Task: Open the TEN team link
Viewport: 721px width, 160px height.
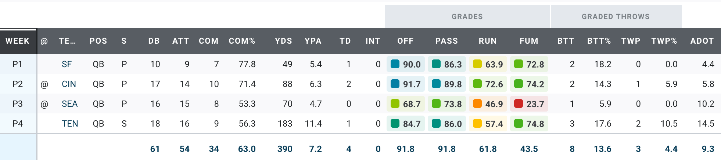Action: (x=70, y=124)
